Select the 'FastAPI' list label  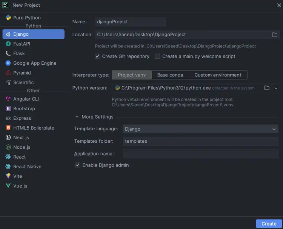(22, 44)
